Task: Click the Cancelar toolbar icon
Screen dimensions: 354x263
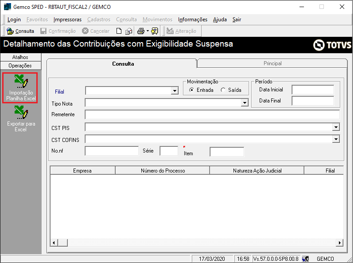Action: pos(85,31)
